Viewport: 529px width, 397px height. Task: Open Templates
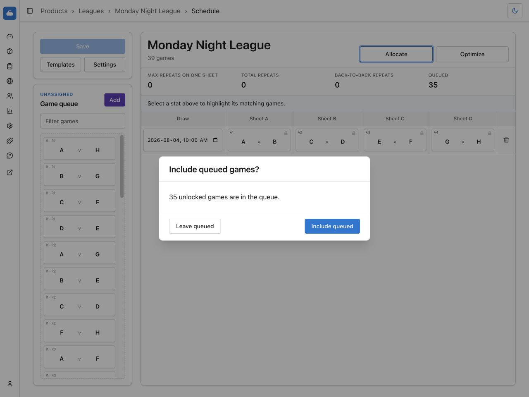coord(60,65)
